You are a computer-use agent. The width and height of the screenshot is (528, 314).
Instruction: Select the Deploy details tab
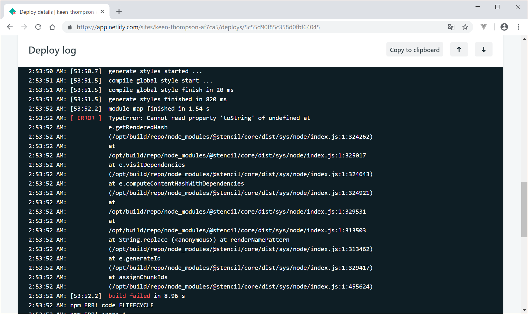click(57, 12)
